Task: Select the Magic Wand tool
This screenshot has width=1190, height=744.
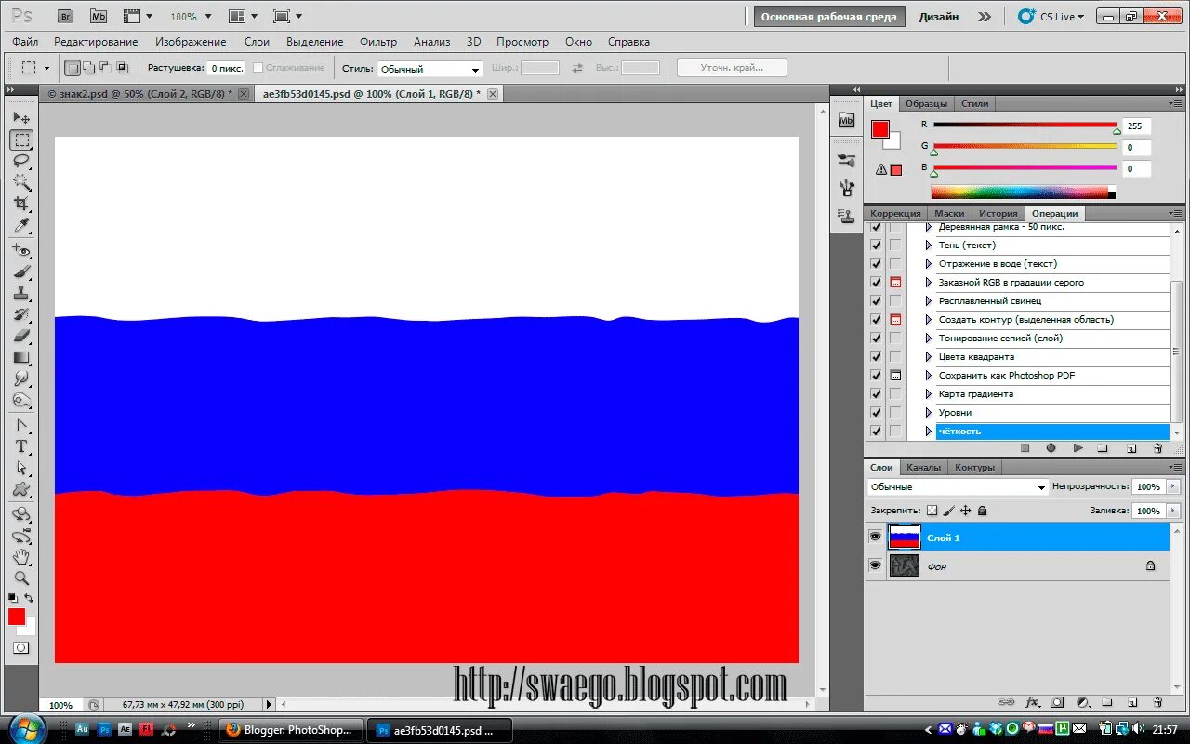Action: click(21, 182)
